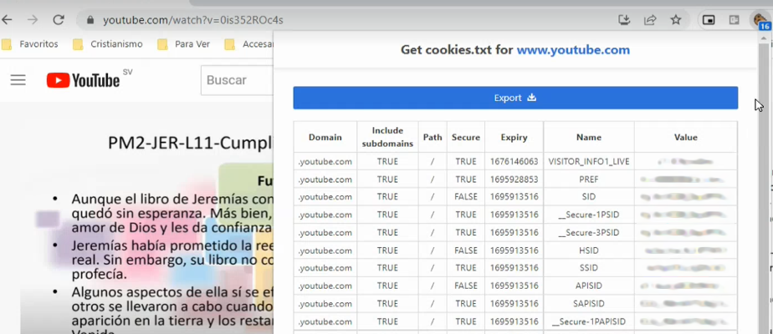Click the YouTube logo
The image size is (773, 334).
point(84,80)
